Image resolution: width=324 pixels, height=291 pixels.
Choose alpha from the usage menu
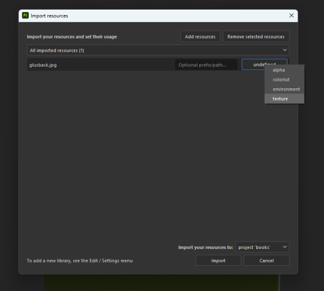click(284, 70)
